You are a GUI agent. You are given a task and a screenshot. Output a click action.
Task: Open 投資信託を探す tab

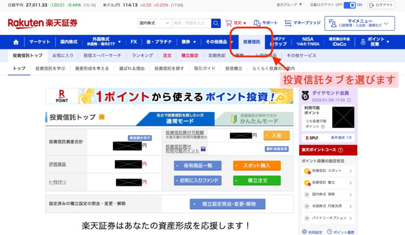169,68
